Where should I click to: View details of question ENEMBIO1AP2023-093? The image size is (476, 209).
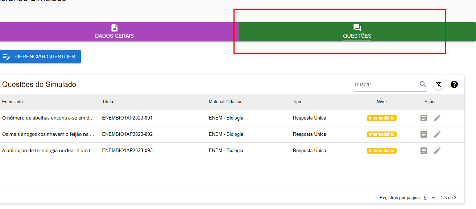(x=424, y=151)
